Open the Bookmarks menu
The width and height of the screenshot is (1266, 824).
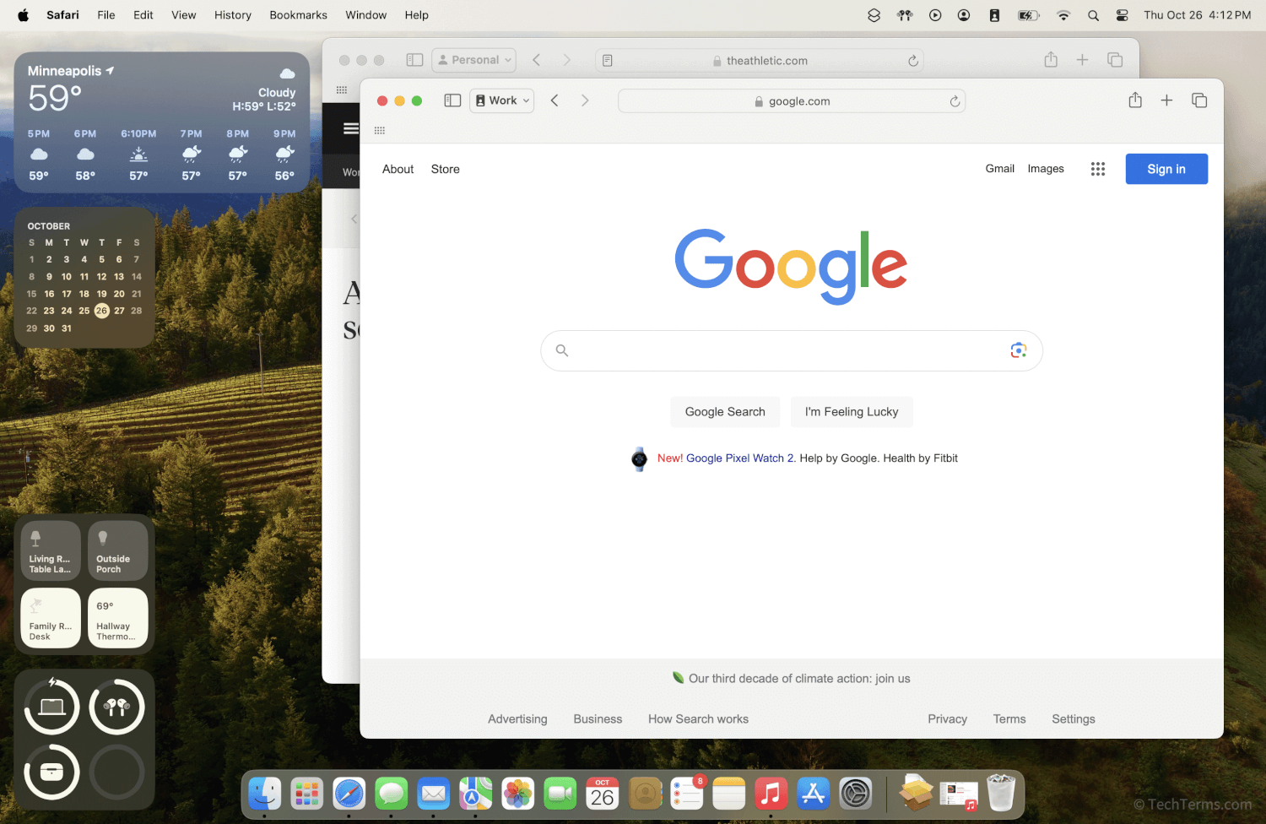[298, 15]
